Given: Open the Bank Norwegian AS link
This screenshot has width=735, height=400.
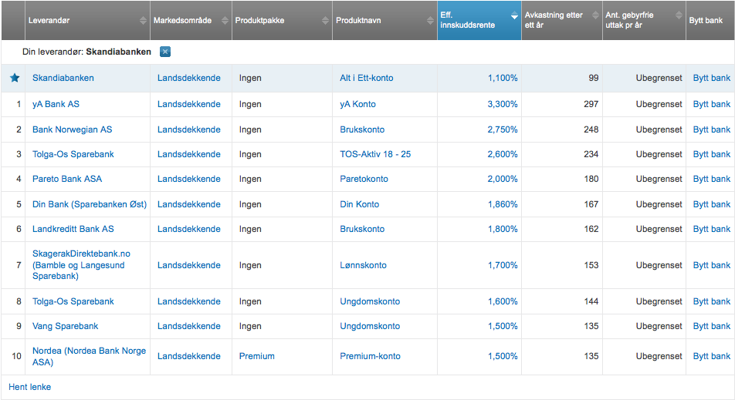Looking at the screenshot, I should (73, 129).
